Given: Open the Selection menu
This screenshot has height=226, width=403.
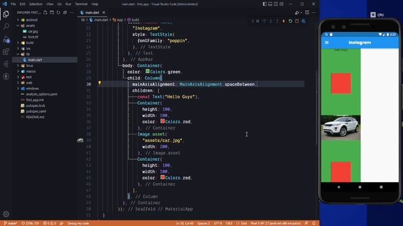Looking at the screenshot, I should click(x=36, y=4).
